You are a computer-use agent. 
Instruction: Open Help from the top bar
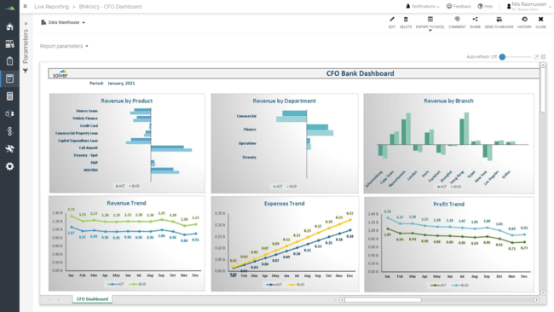[x=486, y=6]
